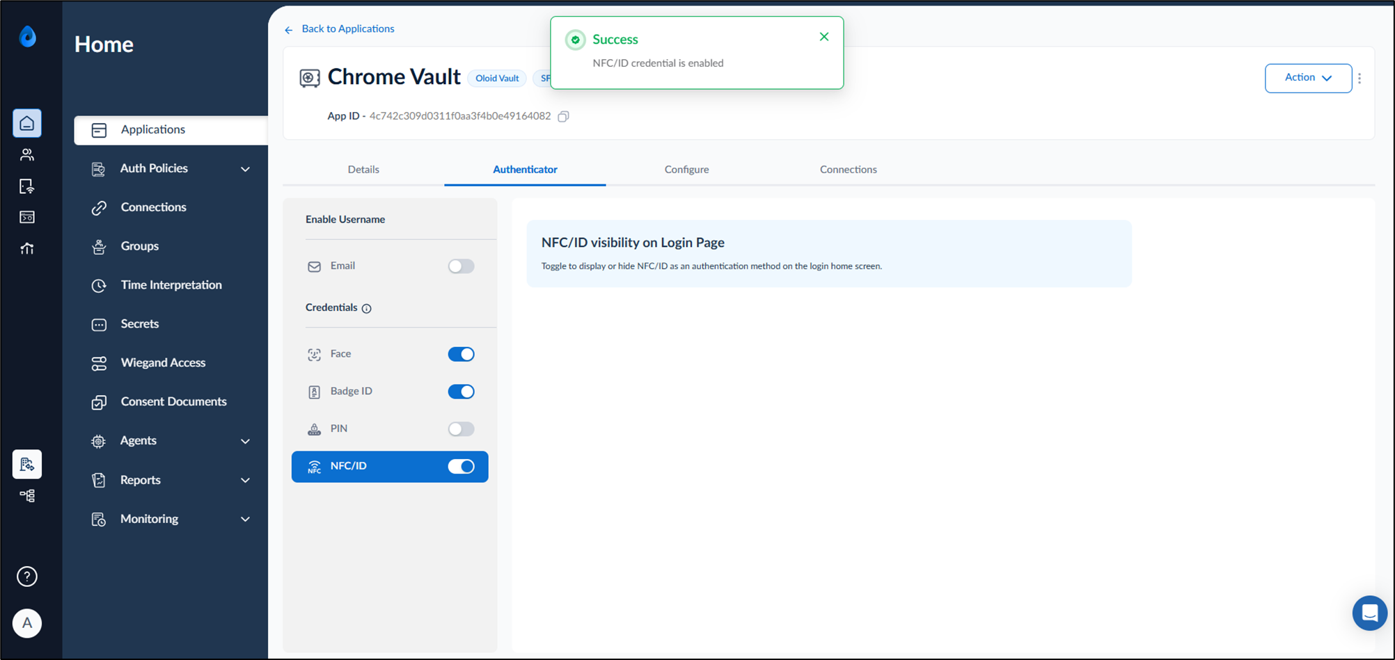Screen dimensions: 1395x660
Task: Click the PIN credential icon
Action: pyautogui.click(x=315, y=429)
